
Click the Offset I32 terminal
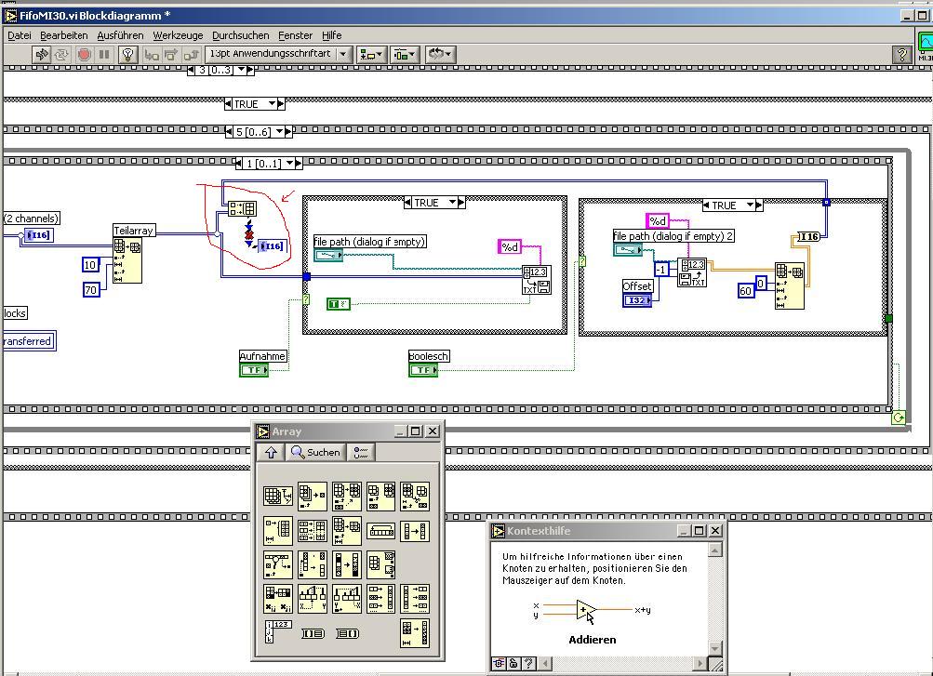(637, 300)
